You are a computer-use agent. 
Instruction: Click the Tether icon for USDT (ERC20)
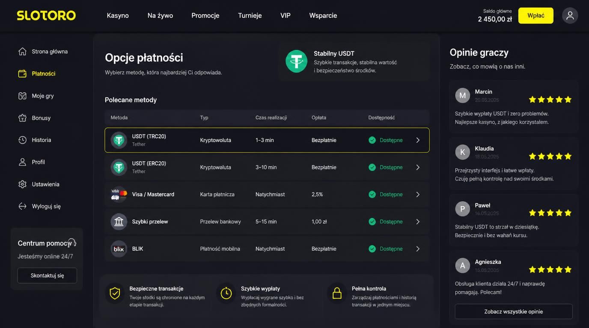point(119,167)
